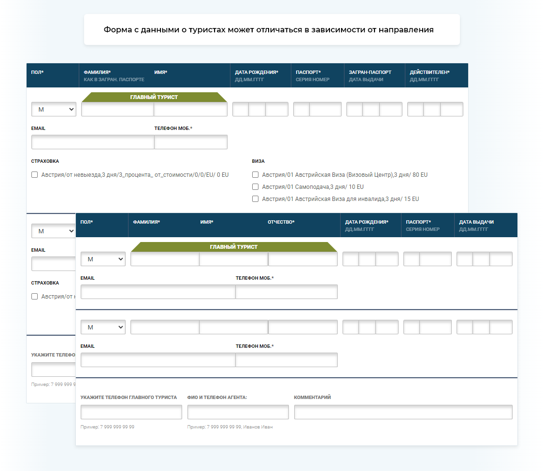This screenshot has height=471, width=544.
Task: Tick the Самоподача visa checkbox
Action: coord(256,187)
